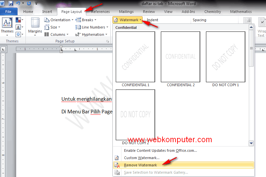Screen dimensions: 266x177
Task: Open the Chemistry tab
Action: pyautogui.click(x=213, y=12)
